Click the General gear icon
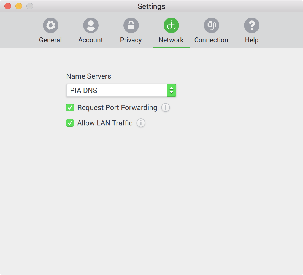Viewport: 303px width, 275px height. (x=50, y=26)
